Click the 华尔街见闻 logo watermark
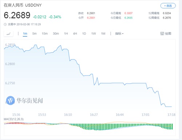Screen dimensions: 182x140 24,101
